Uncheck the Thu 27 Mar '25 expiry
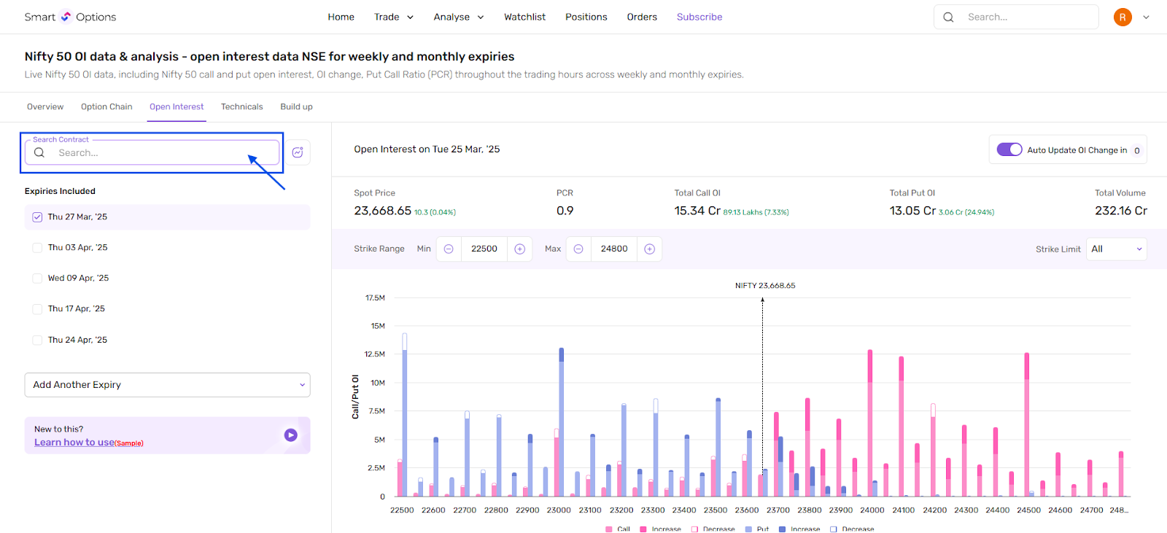This screenshot has height=533, width=1167. click(37, 217)
